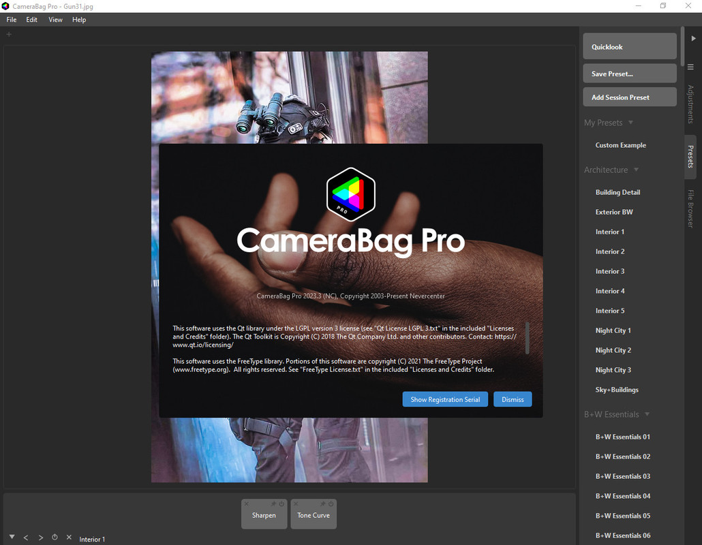This screenshot has height=545, width=702.
Task: Apply the B+W Essentials 04 preset
Action: pos(623,496)
